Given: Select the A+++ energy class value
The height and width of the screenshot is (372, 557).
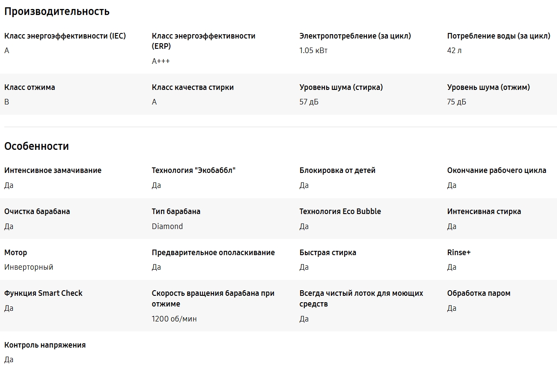Looking at the screenshot, I should pyautogui.click(x=161, y=61).
